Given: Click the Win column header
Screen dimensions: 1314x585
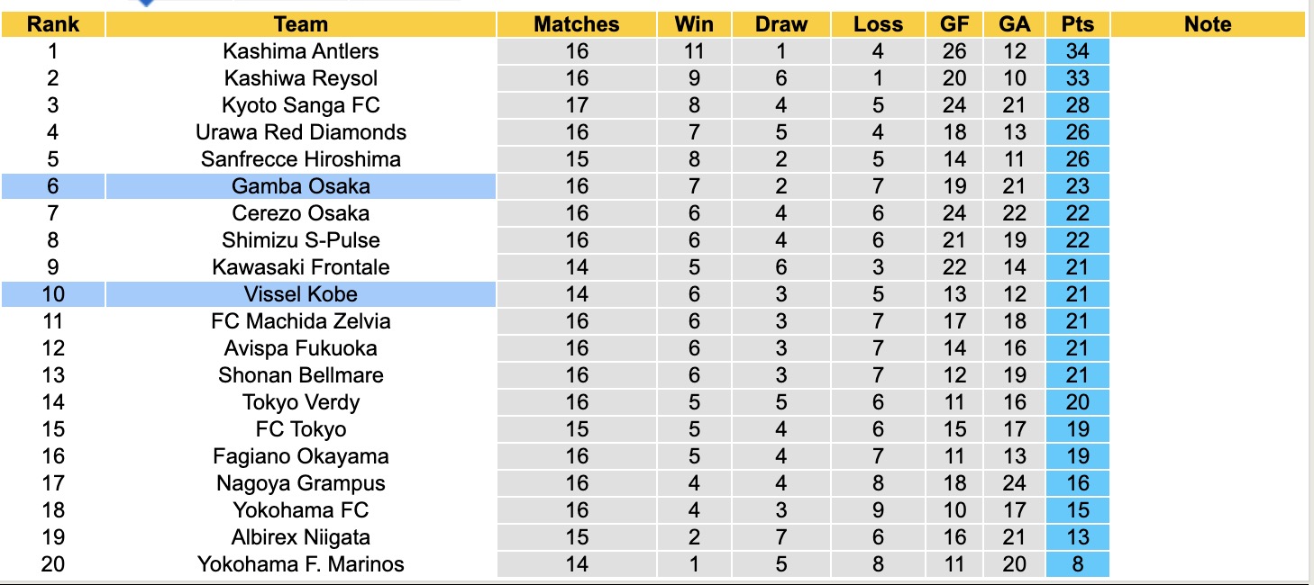Looking at the screenshot, I should [694, 24].
